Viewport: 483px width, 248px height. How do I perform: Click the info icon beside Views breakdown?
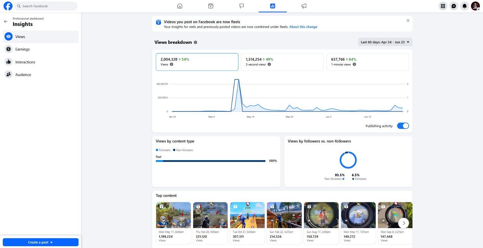click(x=195, y=42)
